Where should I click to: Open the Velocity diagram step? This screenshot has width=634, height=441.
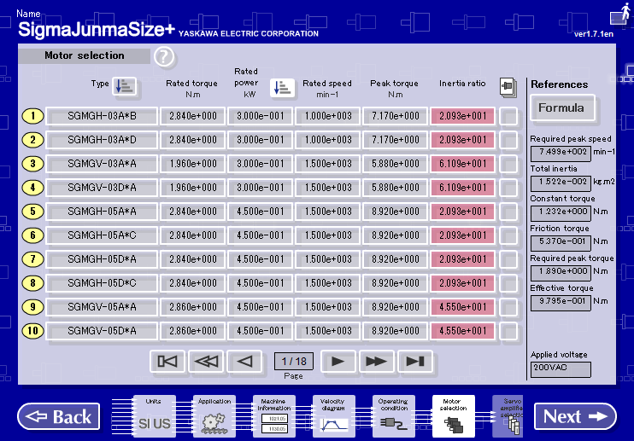point(334,416)
